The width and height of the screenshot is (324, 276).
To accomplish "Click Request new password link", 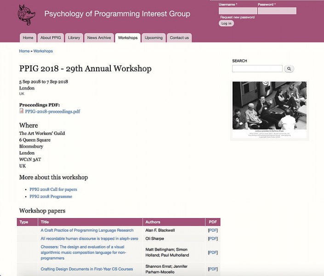I will click(237, 17).
